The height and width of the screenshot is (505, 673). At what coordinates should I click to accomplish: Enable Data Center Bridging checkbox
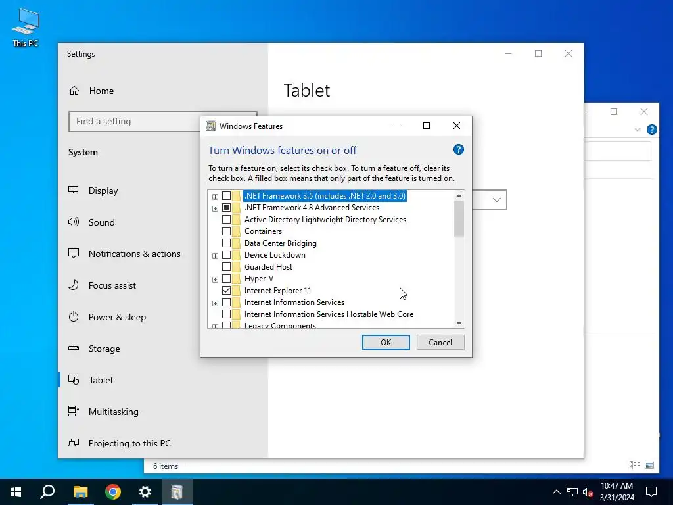click(226, 243)
